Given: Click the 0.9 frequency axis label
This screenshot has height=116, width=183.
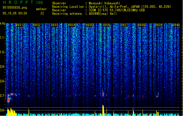Looking at the screenshot, I should click(x=2, y=67).
